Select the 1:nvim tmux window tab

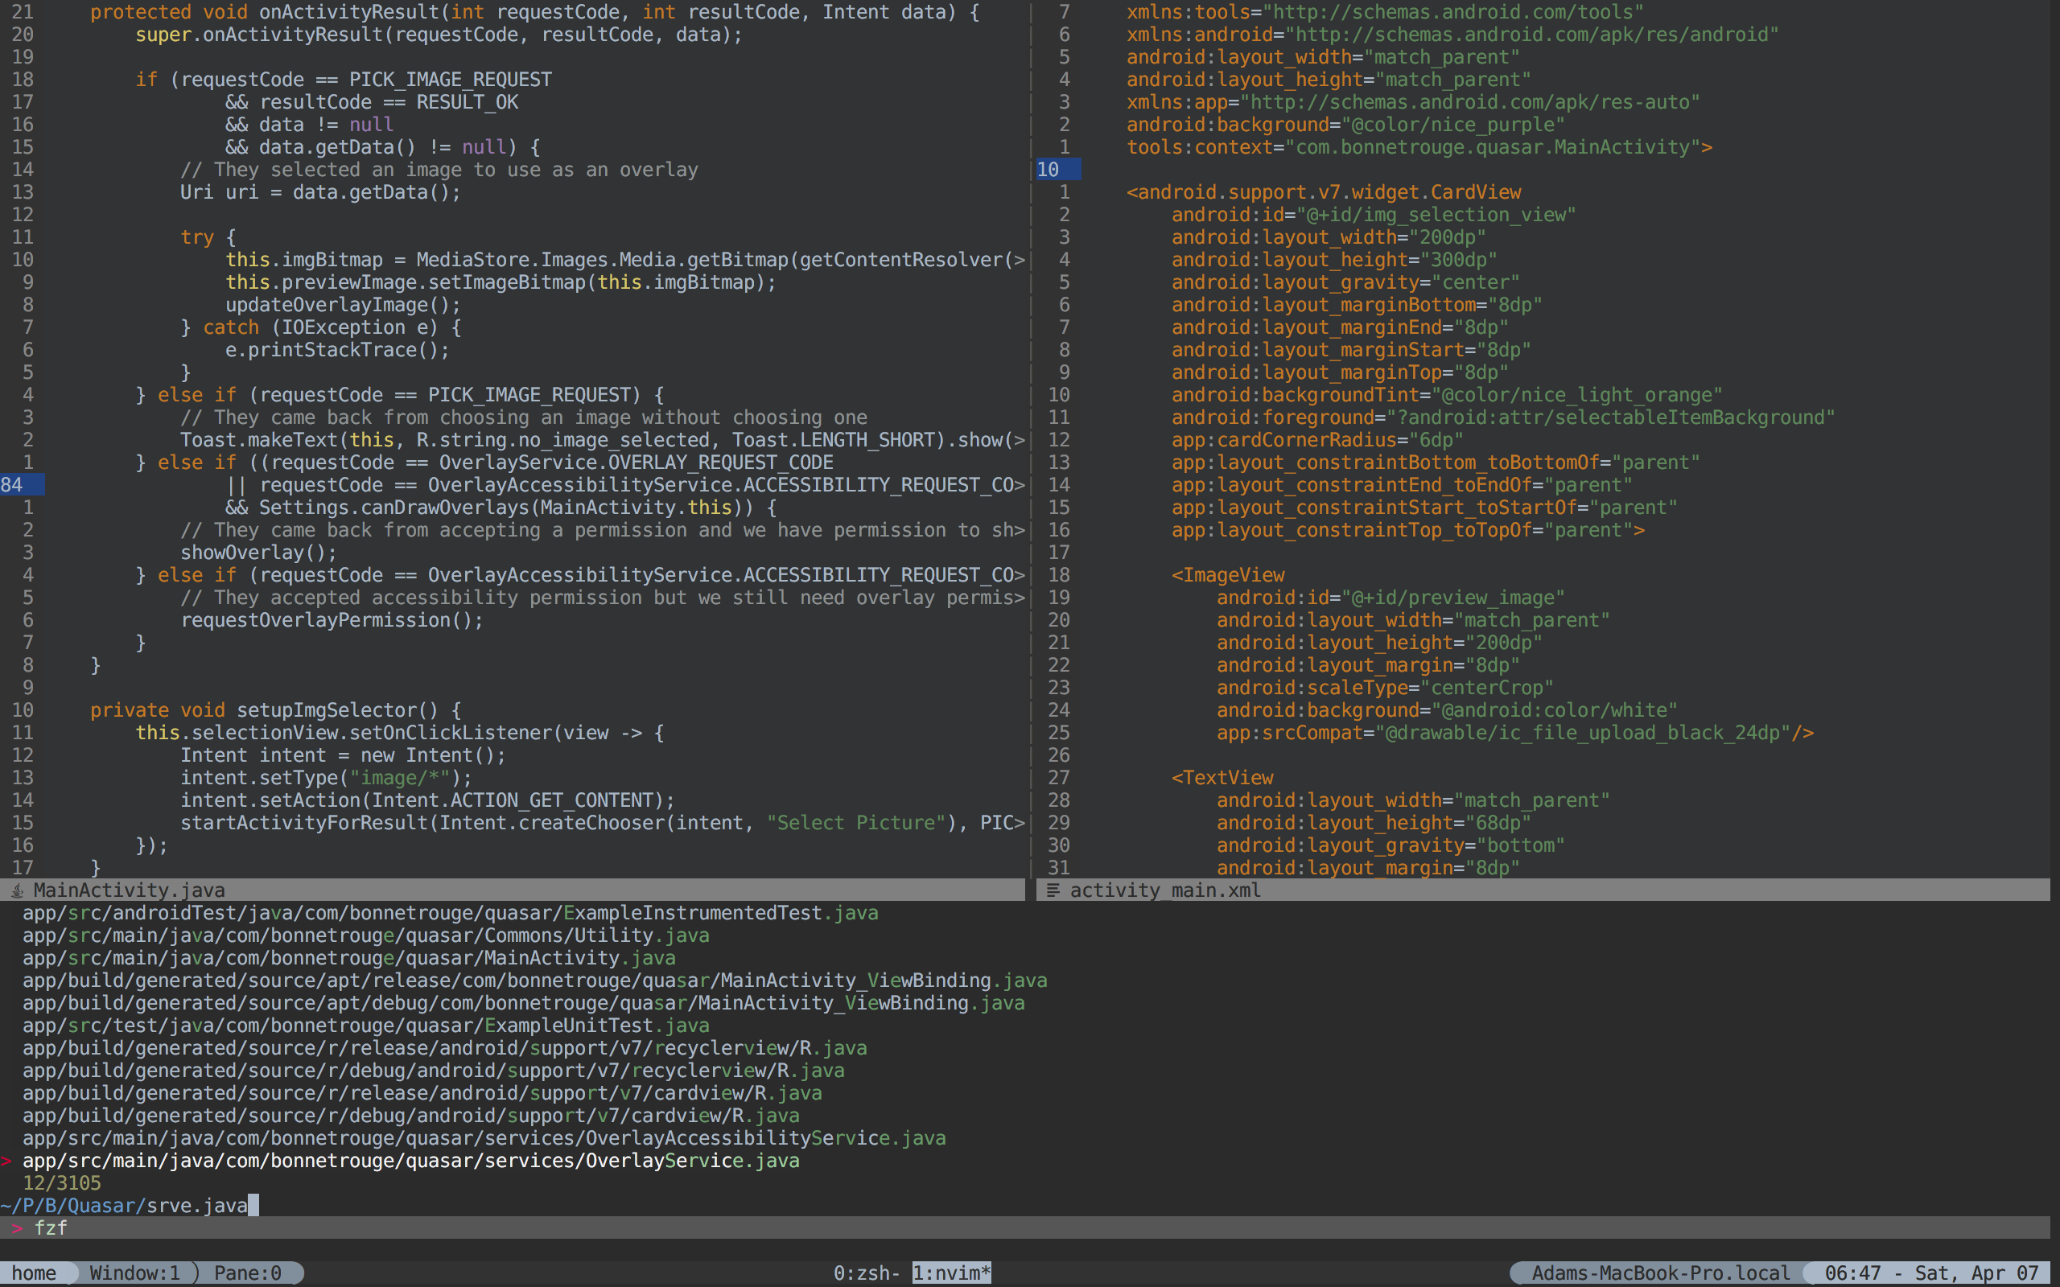tap(951, 1273)
